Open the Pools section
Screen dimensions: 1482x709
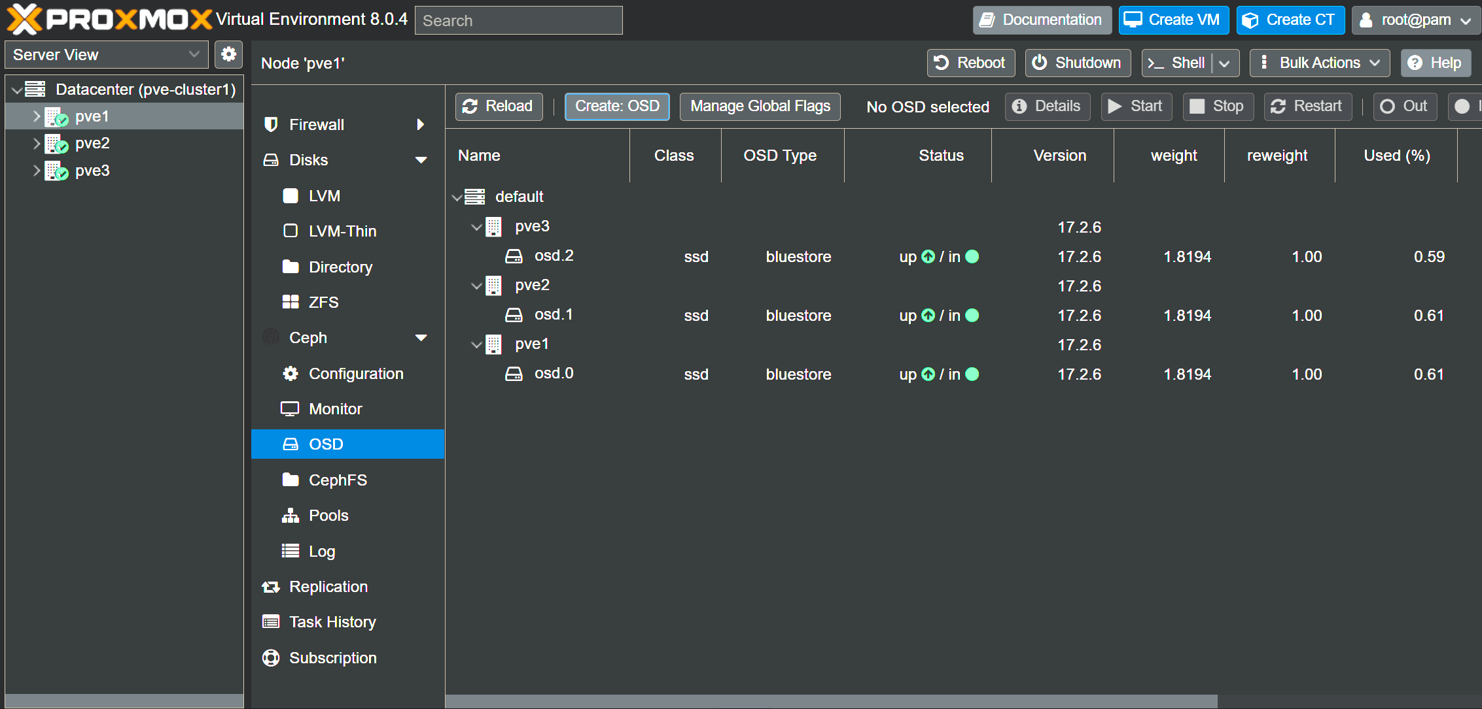[x=347, y=516]
